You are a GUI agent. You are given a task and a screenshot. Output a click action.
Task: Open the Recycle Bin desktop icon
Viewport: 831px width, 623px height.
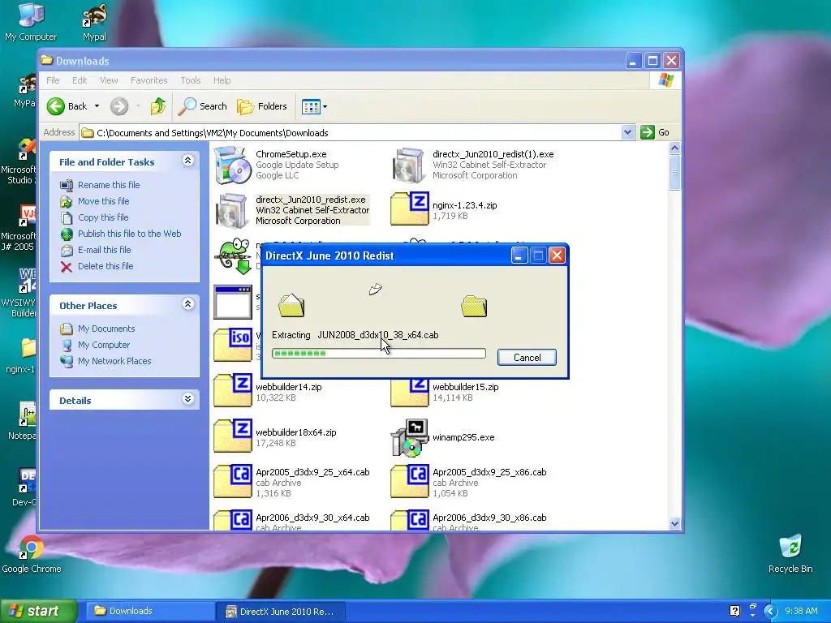(x=790, y=555)
